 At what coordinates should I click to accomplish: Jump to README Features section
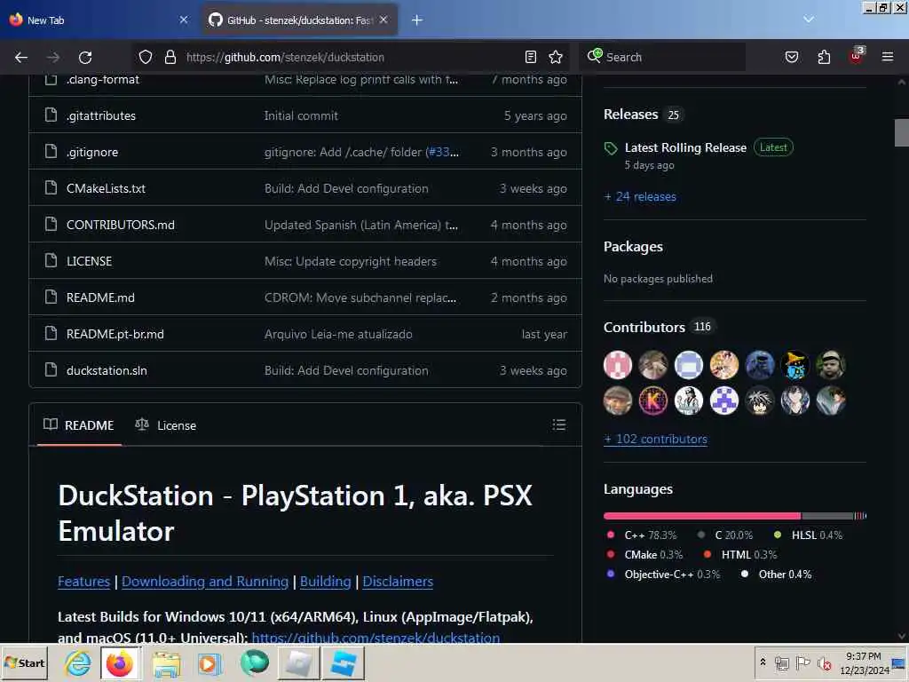[84, 581]
